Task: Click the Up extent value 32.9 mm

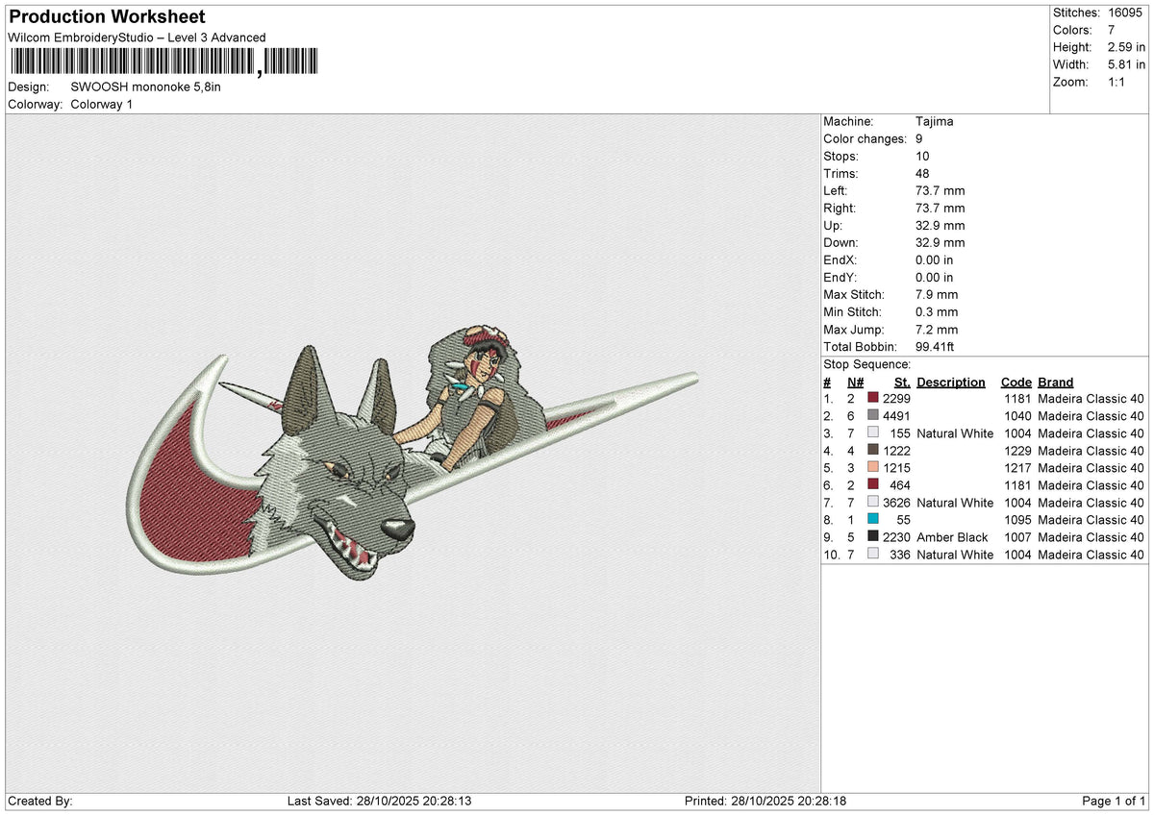Action: click(x=941, y=226)
